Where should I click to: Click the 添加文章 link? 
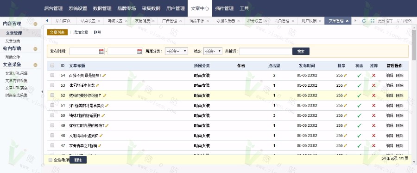point(81,32)
